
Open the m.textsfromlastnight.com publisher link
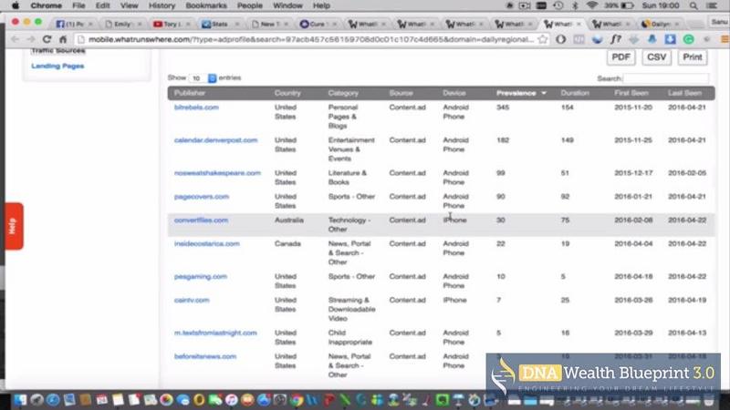point(215,333)
